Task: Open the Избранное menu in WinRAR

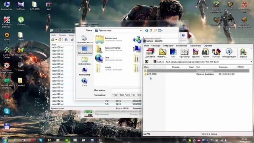Action: coord(181,46)
